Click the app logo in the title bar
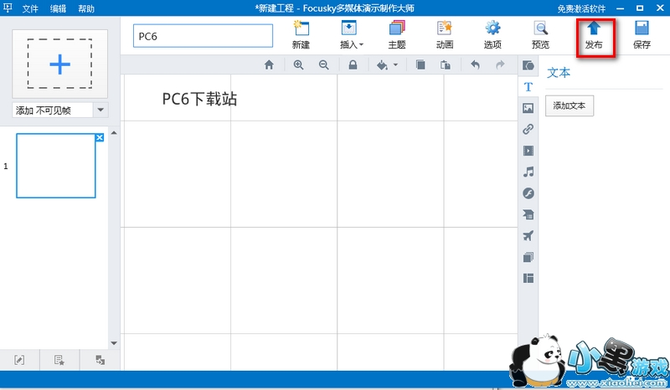This screenshot has width=670, height=390. pyautogui.click(x=8, y=8)
